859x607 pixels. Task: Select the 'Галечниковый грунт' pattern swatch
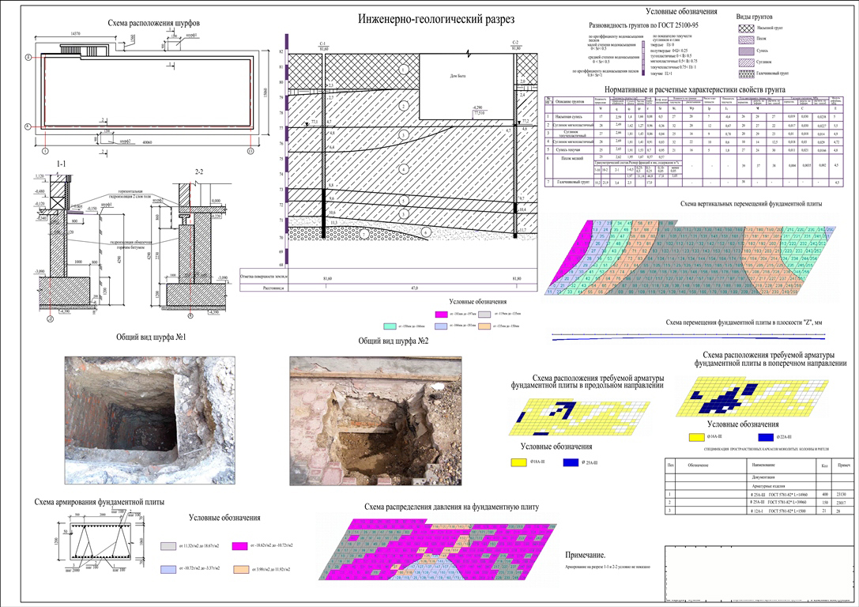745,74
